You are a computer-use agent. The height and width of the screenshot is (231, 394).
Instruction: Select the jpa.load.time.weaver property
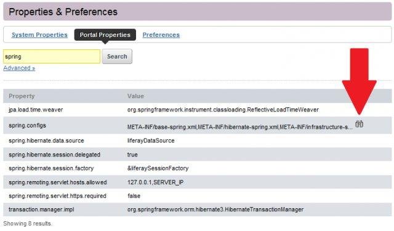pyautogui.click(x=36, y=110)
